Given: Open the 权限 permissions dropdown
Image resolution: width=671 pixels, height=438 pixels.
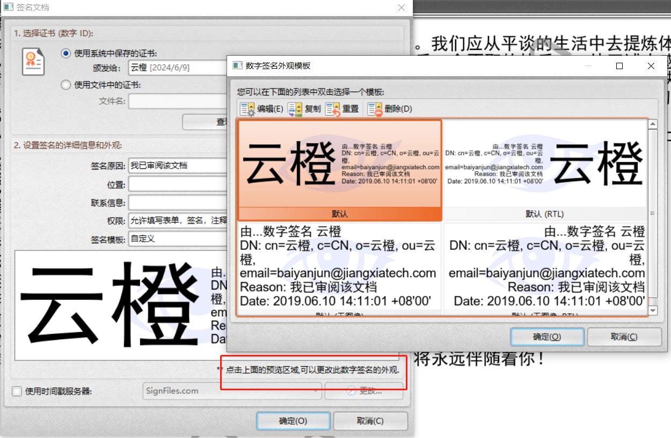Looking at the screenshot, I should pos(177,221).
